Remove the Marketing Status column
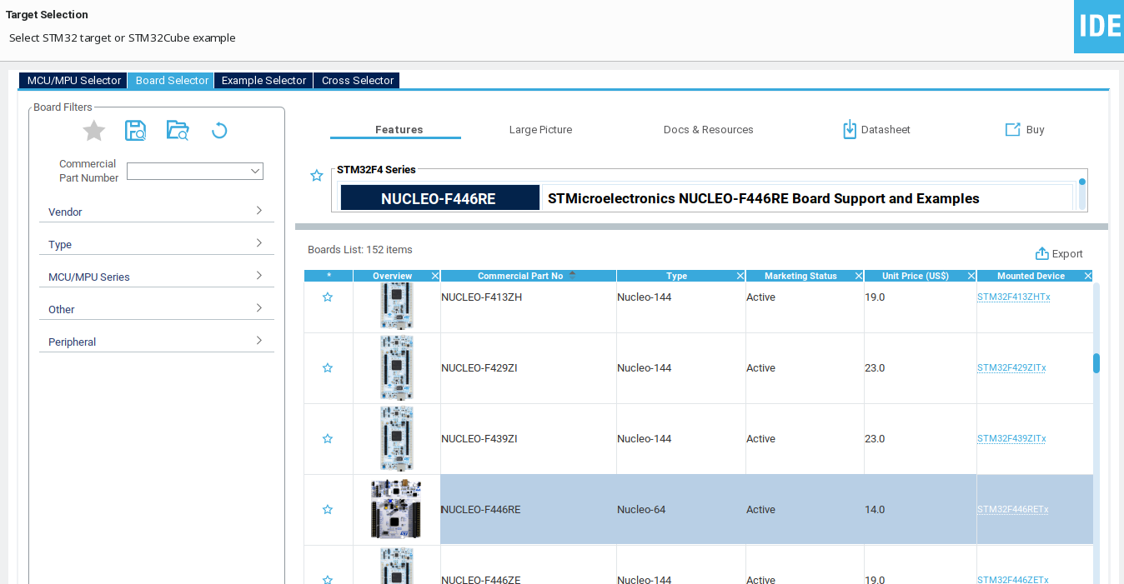This screenshot has width=1124, height=584. point(859,276)
